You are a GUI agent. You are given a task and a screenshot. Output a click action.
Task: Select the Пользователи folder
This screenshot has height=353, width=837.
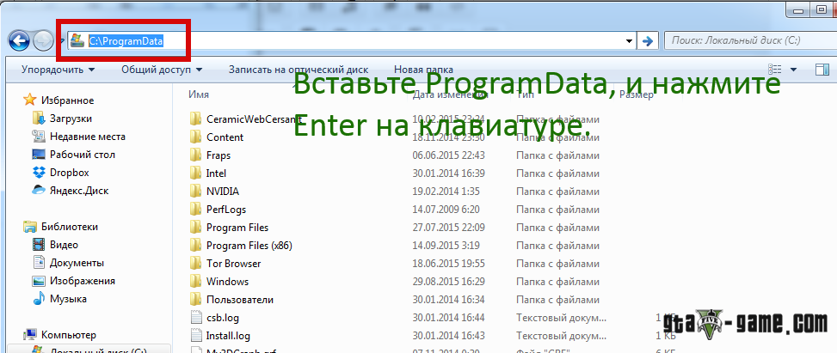pyautogui.click(x=240, y=300)
